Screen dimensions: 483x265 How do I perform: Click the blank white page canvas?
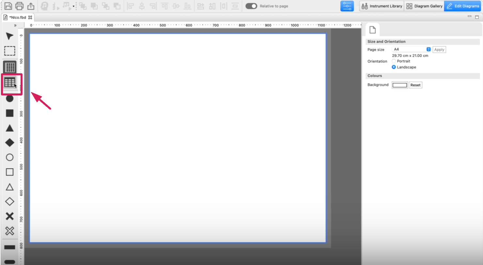(178, 138)
